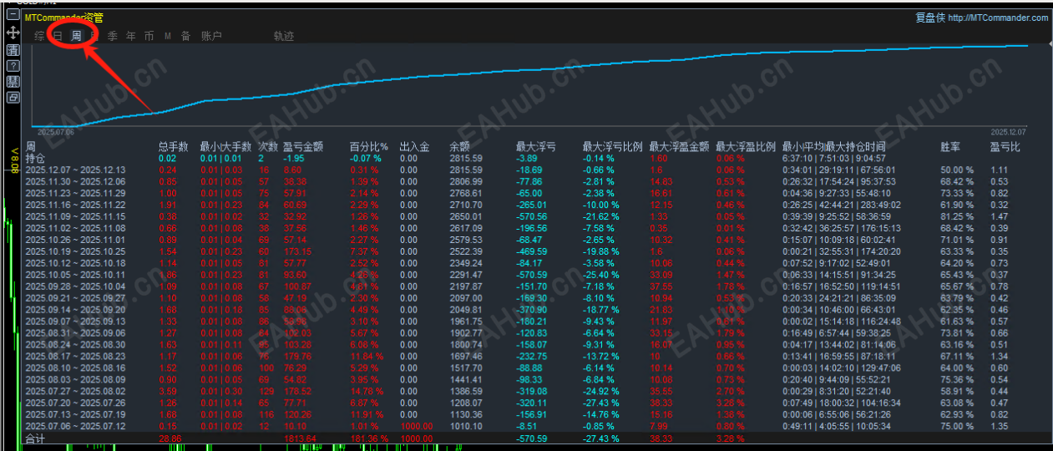Open the M tab

tap(168, 36)
